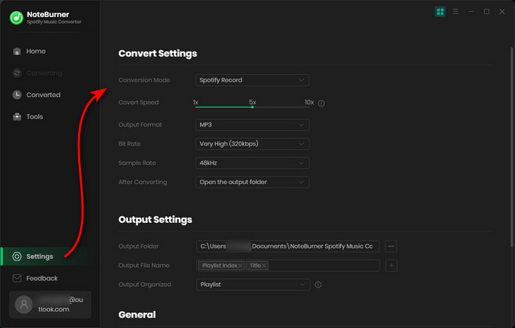This screenshot has width=515, height=328.
Task: Click the vertical scrollbar
Action: pos(511,147)
